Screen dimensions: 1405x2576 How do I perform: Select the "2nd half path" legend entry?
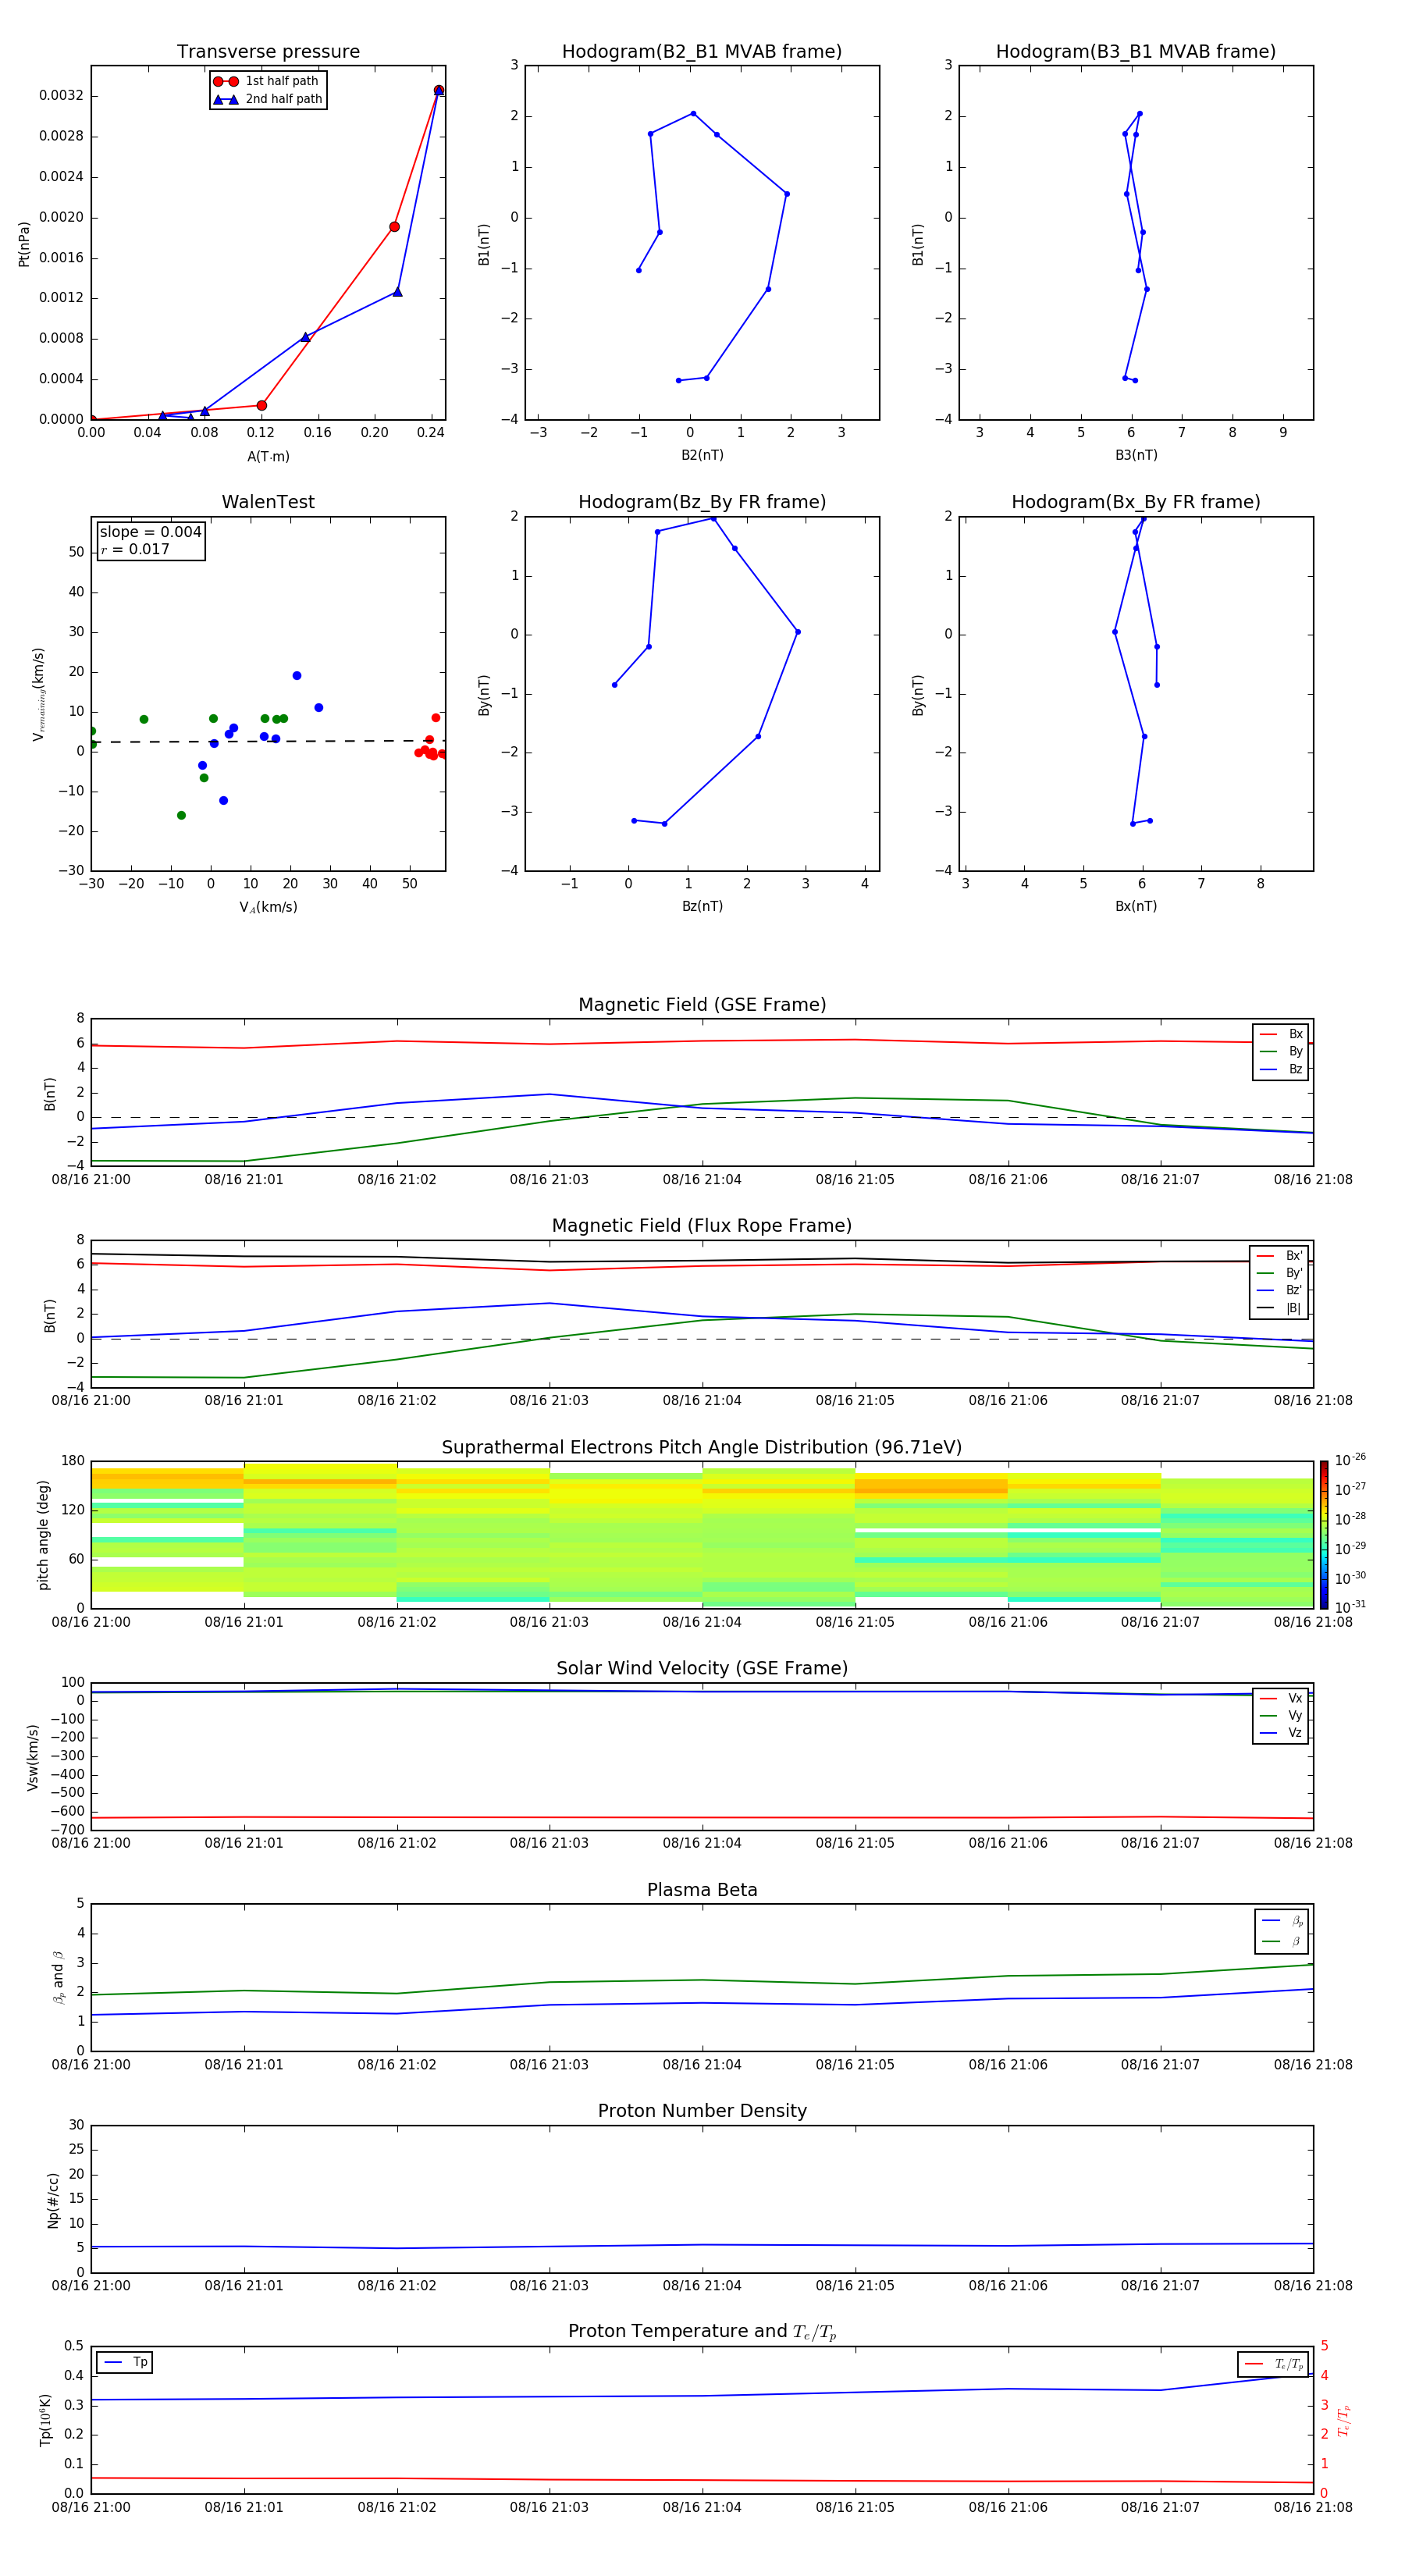[x=268, y=99]
